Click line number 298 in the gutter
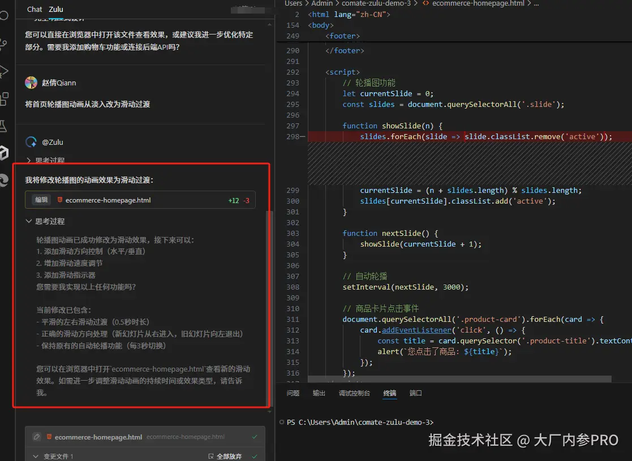 293,137
